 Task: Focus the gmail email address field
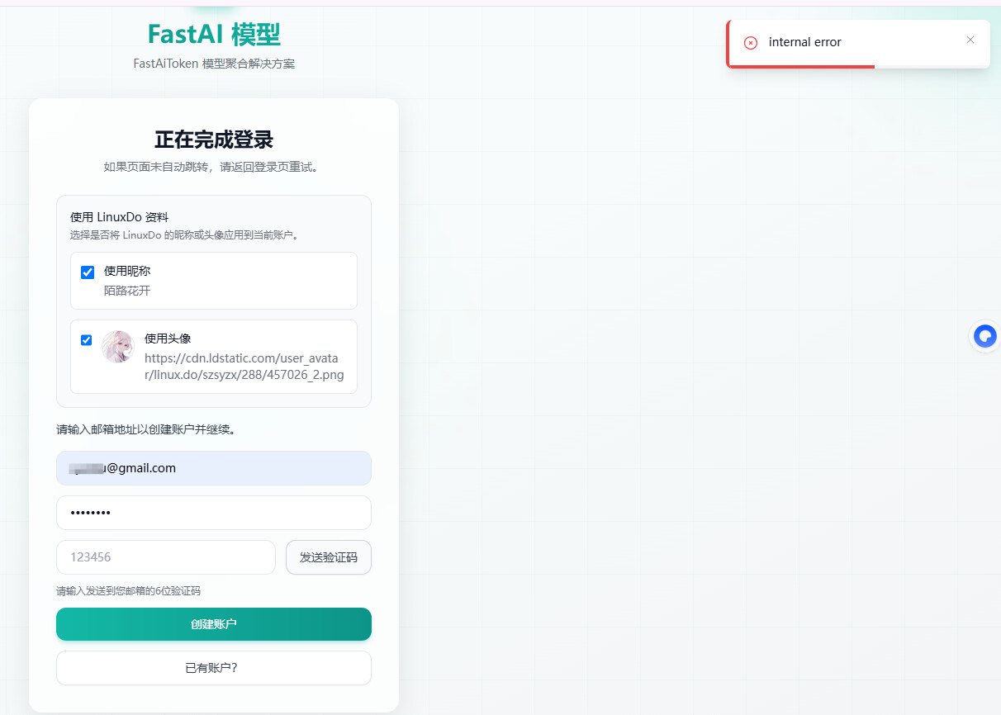click(214, 468)
